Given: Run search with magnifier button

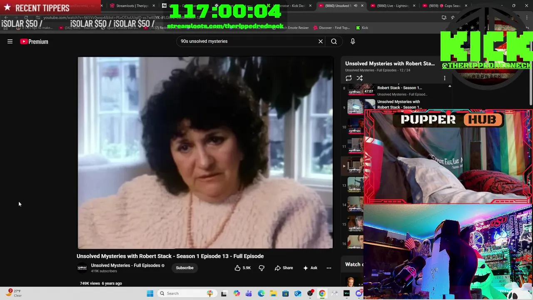Looking at the screenshot, I should click(334, 41).
